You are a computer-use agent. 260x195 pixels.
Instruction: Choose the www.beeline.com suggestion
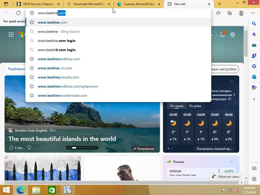tap(118, 22)
